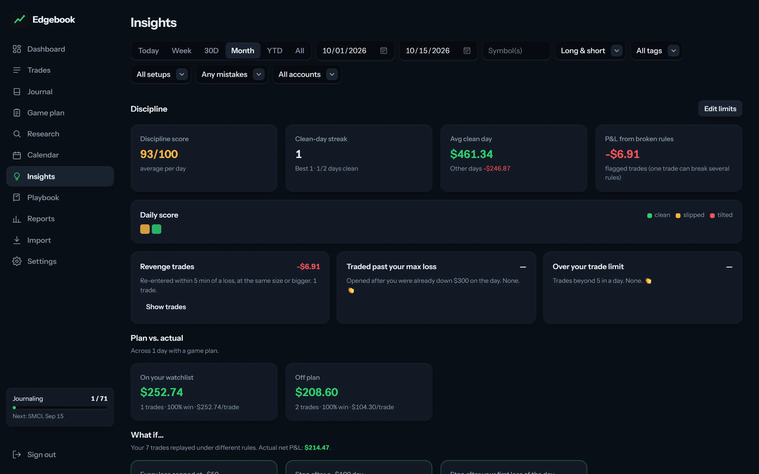The width and height of the screenshot is (759, 474).
Task: Click the Calendar sidebar icon
Action: pyautogui.click(x=17, y=155)
